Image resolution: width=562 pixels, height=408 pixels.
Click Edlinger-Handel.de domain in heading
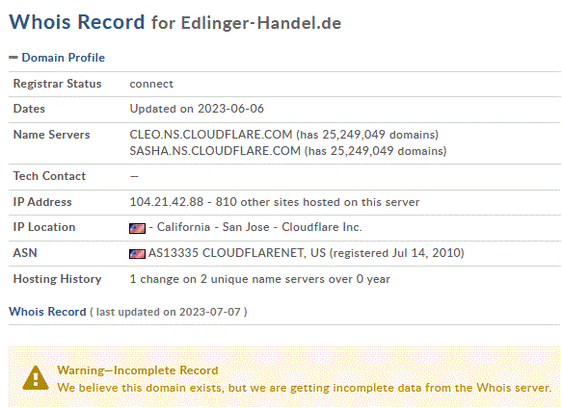tap(261, 23)
